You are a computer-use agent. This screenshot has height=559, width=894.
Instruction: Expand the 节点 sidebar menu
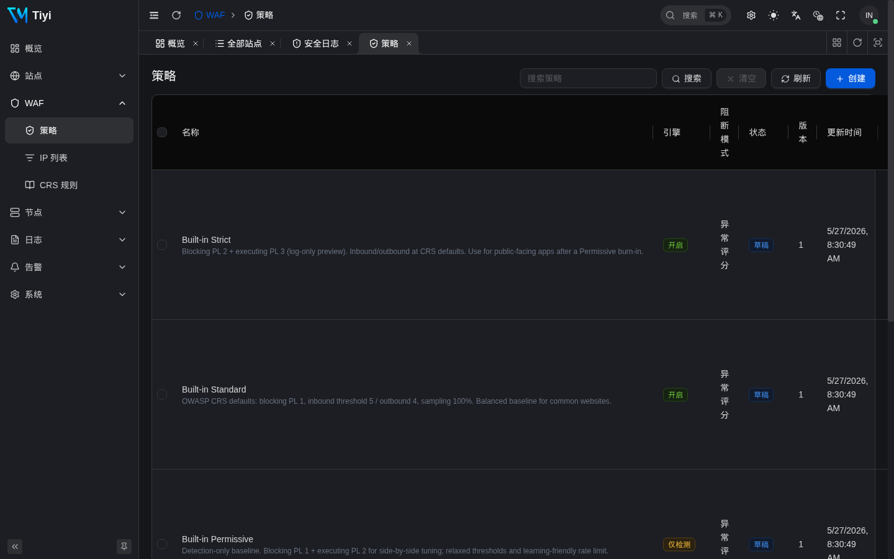(x=69, y=212)
